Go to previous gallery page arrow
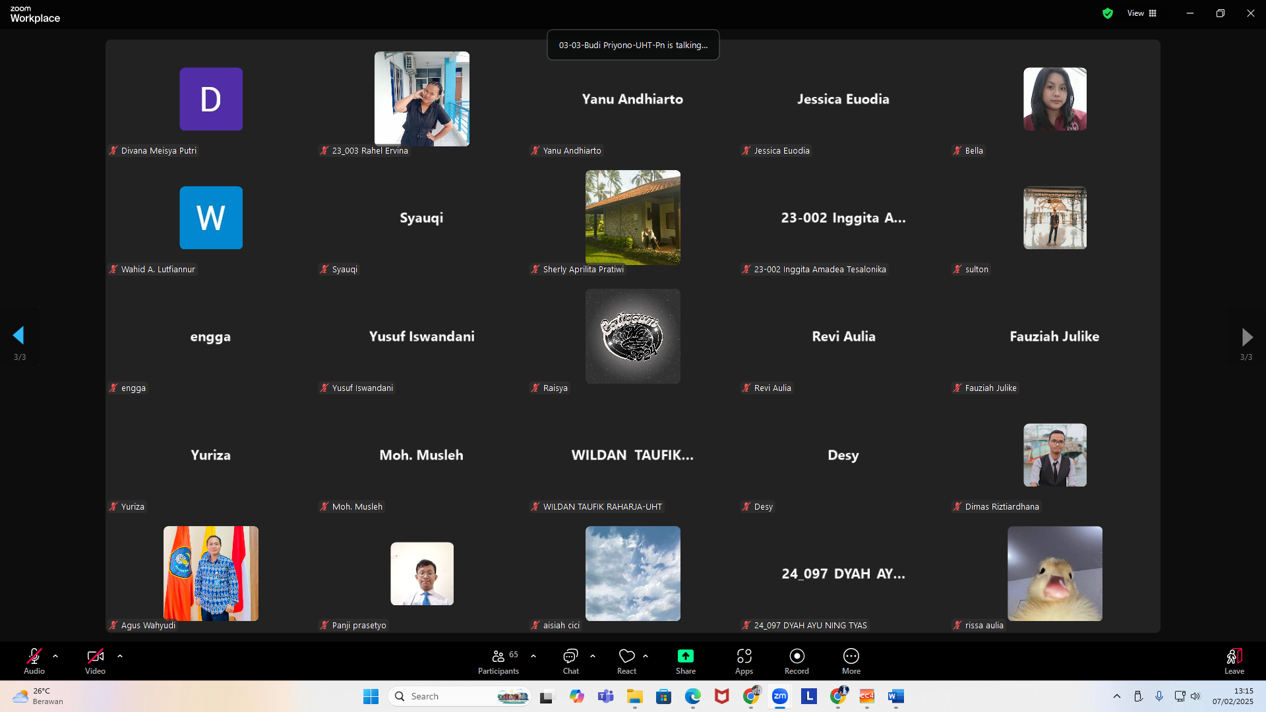The image size is (1266, 712). 18,336
